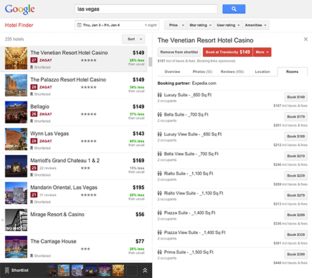Toggle Shortlisted bookmark for Palazzo Resort

(32, 94)
